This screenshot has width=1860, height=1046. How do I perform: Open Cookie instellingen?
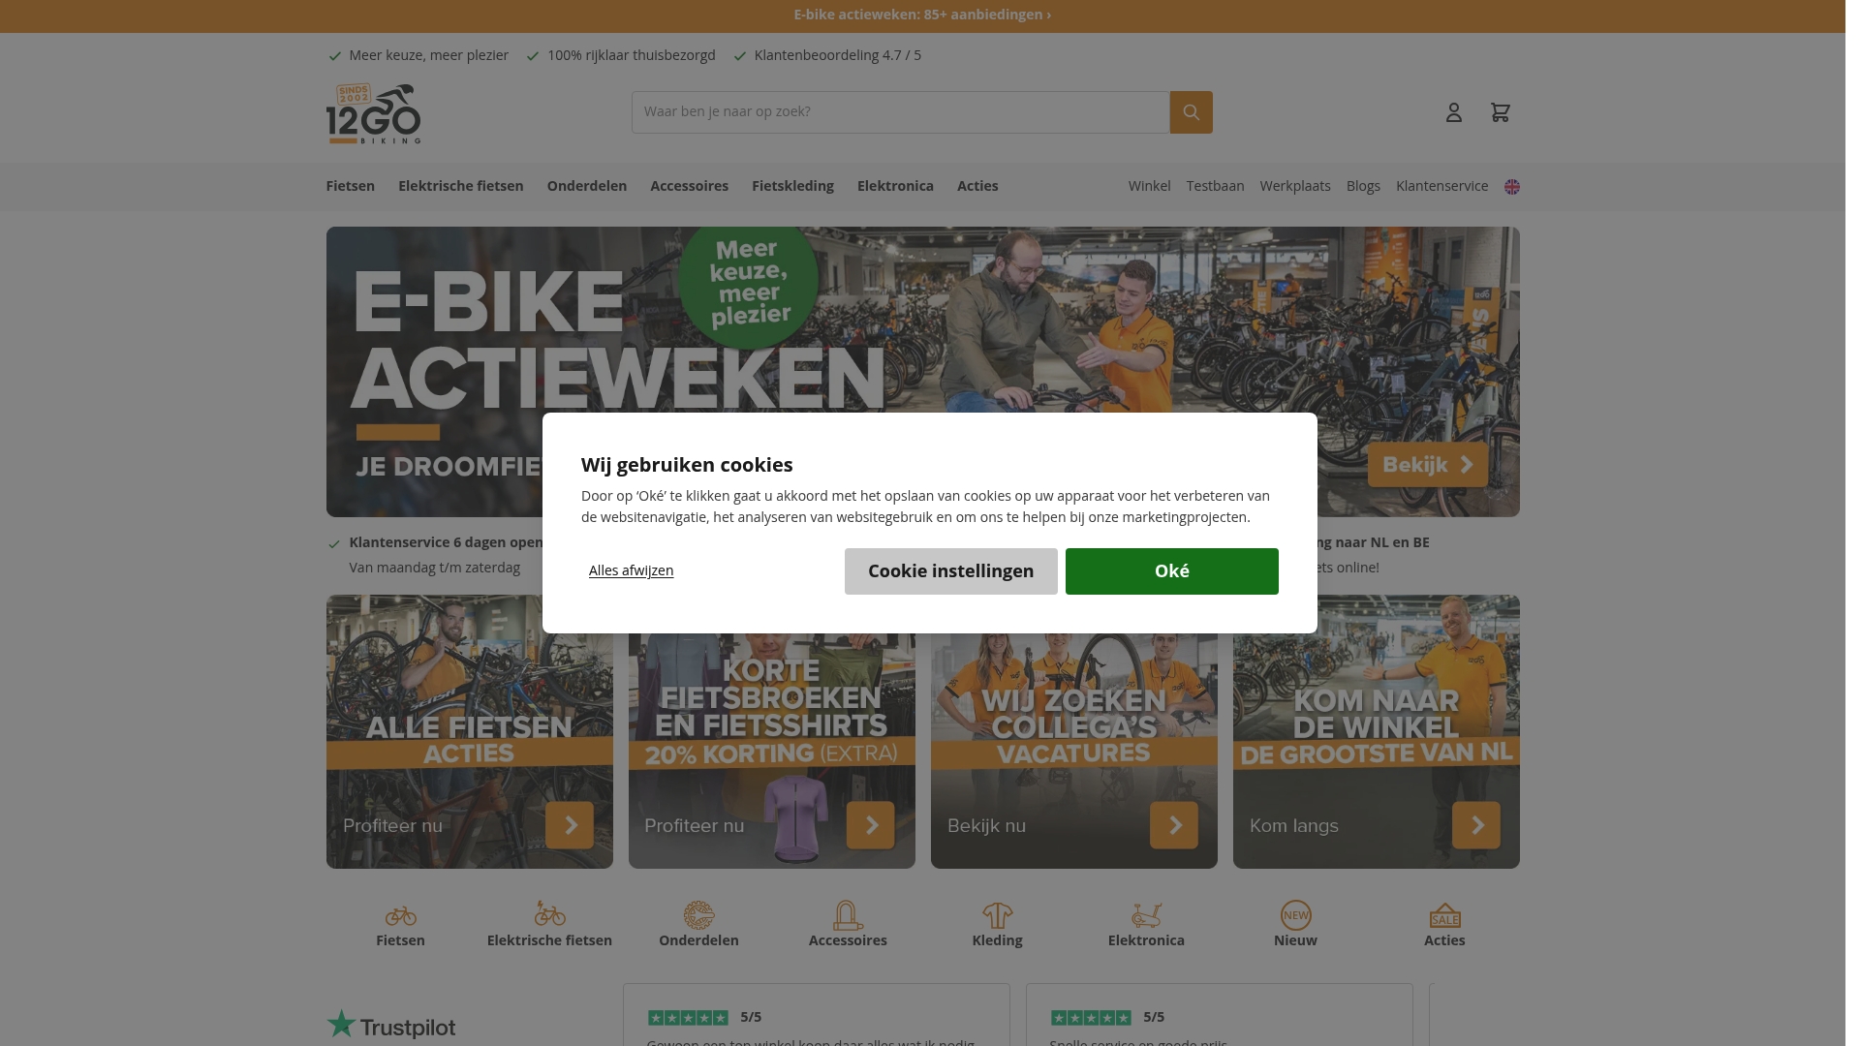[x=950, y=571]
